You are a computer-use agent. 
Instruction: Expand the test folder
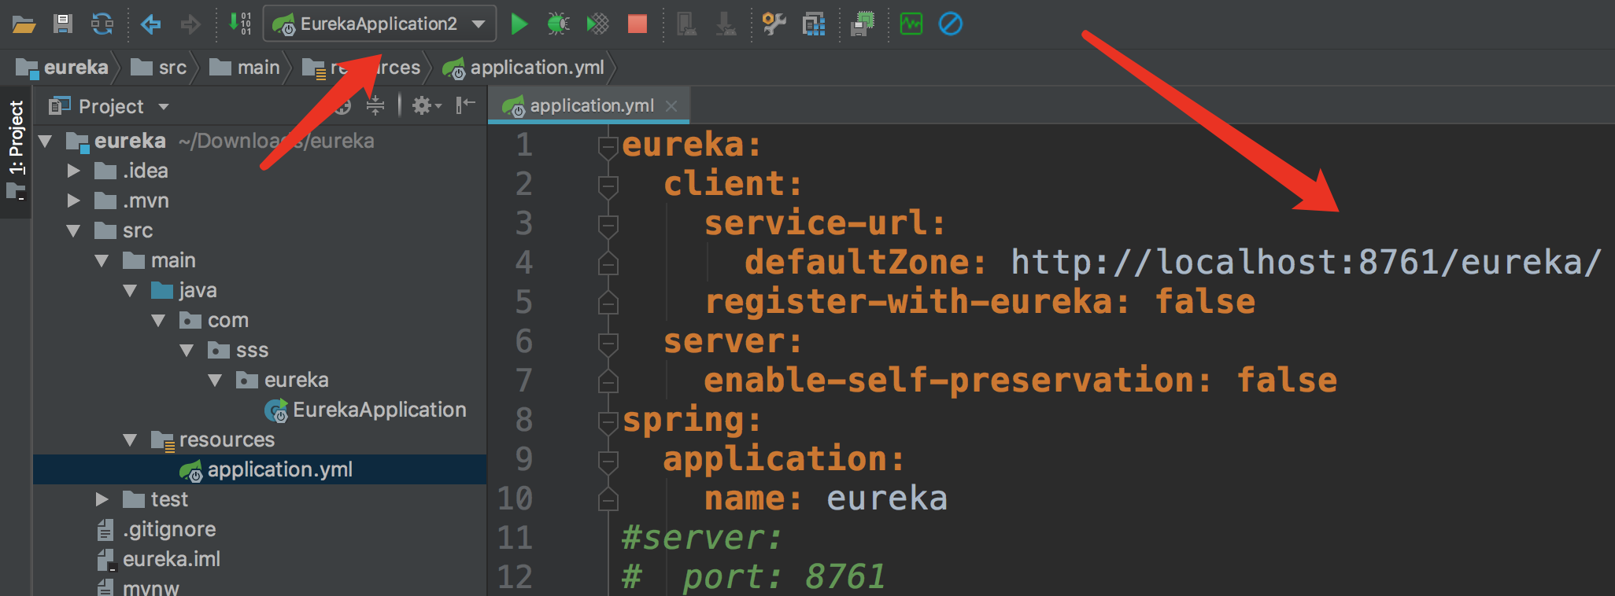click(x=102, y=499)
